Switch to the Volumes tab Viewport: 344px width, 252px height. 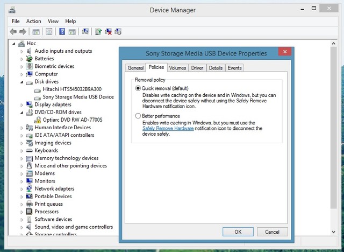click(x=177, y=68)
